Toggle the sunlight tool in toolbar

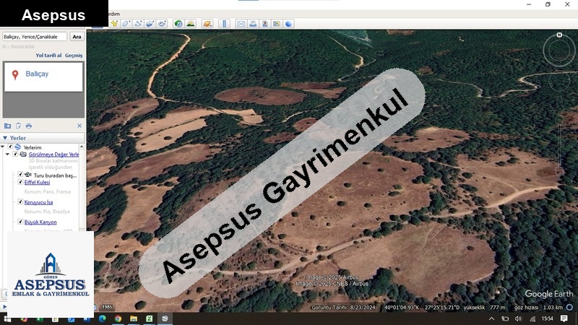191,24
